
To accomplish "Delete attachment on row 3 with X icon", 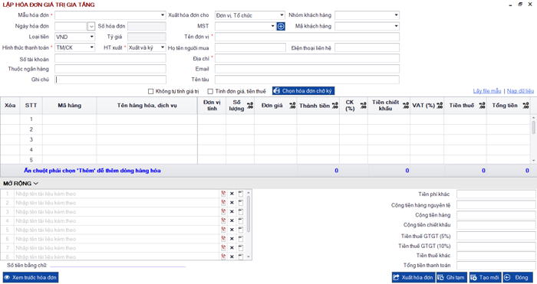I will click(232, 211).
